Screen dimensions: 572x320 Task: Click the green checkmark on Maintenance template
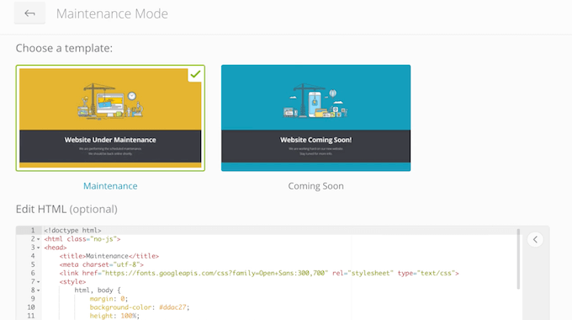[x=195, y=74]
